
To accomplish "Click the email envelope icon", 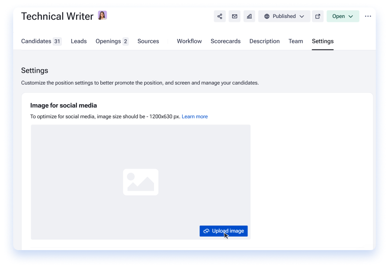I will [x=234, y=16].
